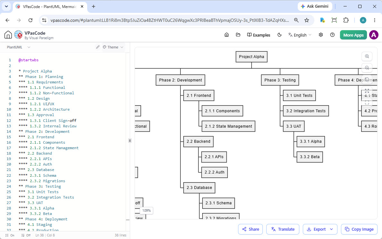Reset diagram view rotate icon
The image size is (382, 239).
point(367,79)
